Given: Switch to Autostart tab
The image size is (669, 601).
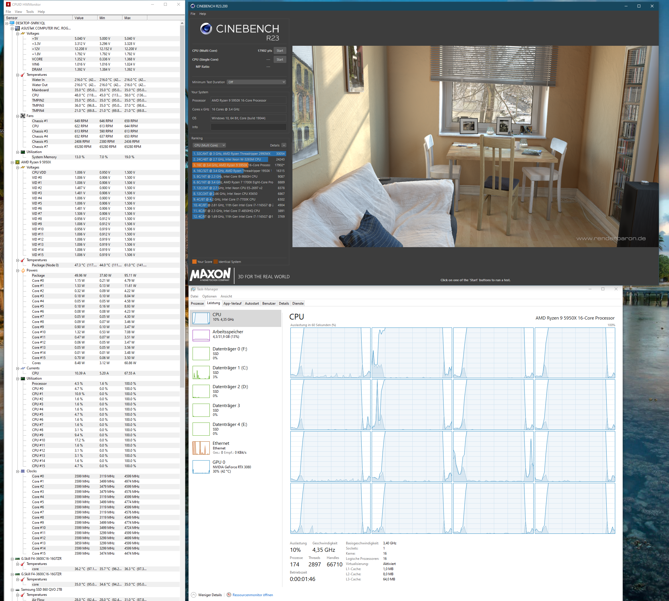Looking at the screenshot, I should coord(252,304).
